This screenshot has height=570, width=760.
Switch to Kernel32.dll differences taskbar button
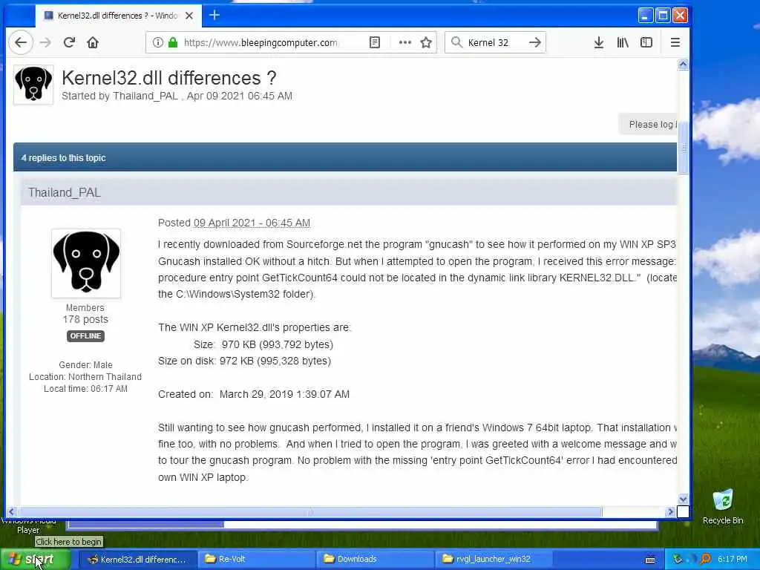(x=137, y=560)
